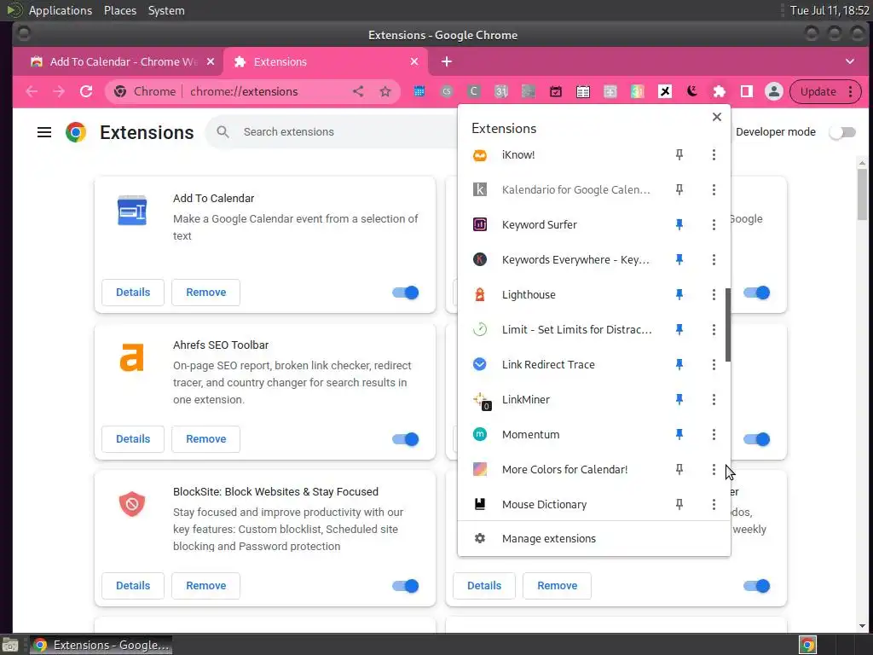Screen dimensions: 873x655
Task: Click the LinkMiner icon with badge
Action: pos(481,401)
